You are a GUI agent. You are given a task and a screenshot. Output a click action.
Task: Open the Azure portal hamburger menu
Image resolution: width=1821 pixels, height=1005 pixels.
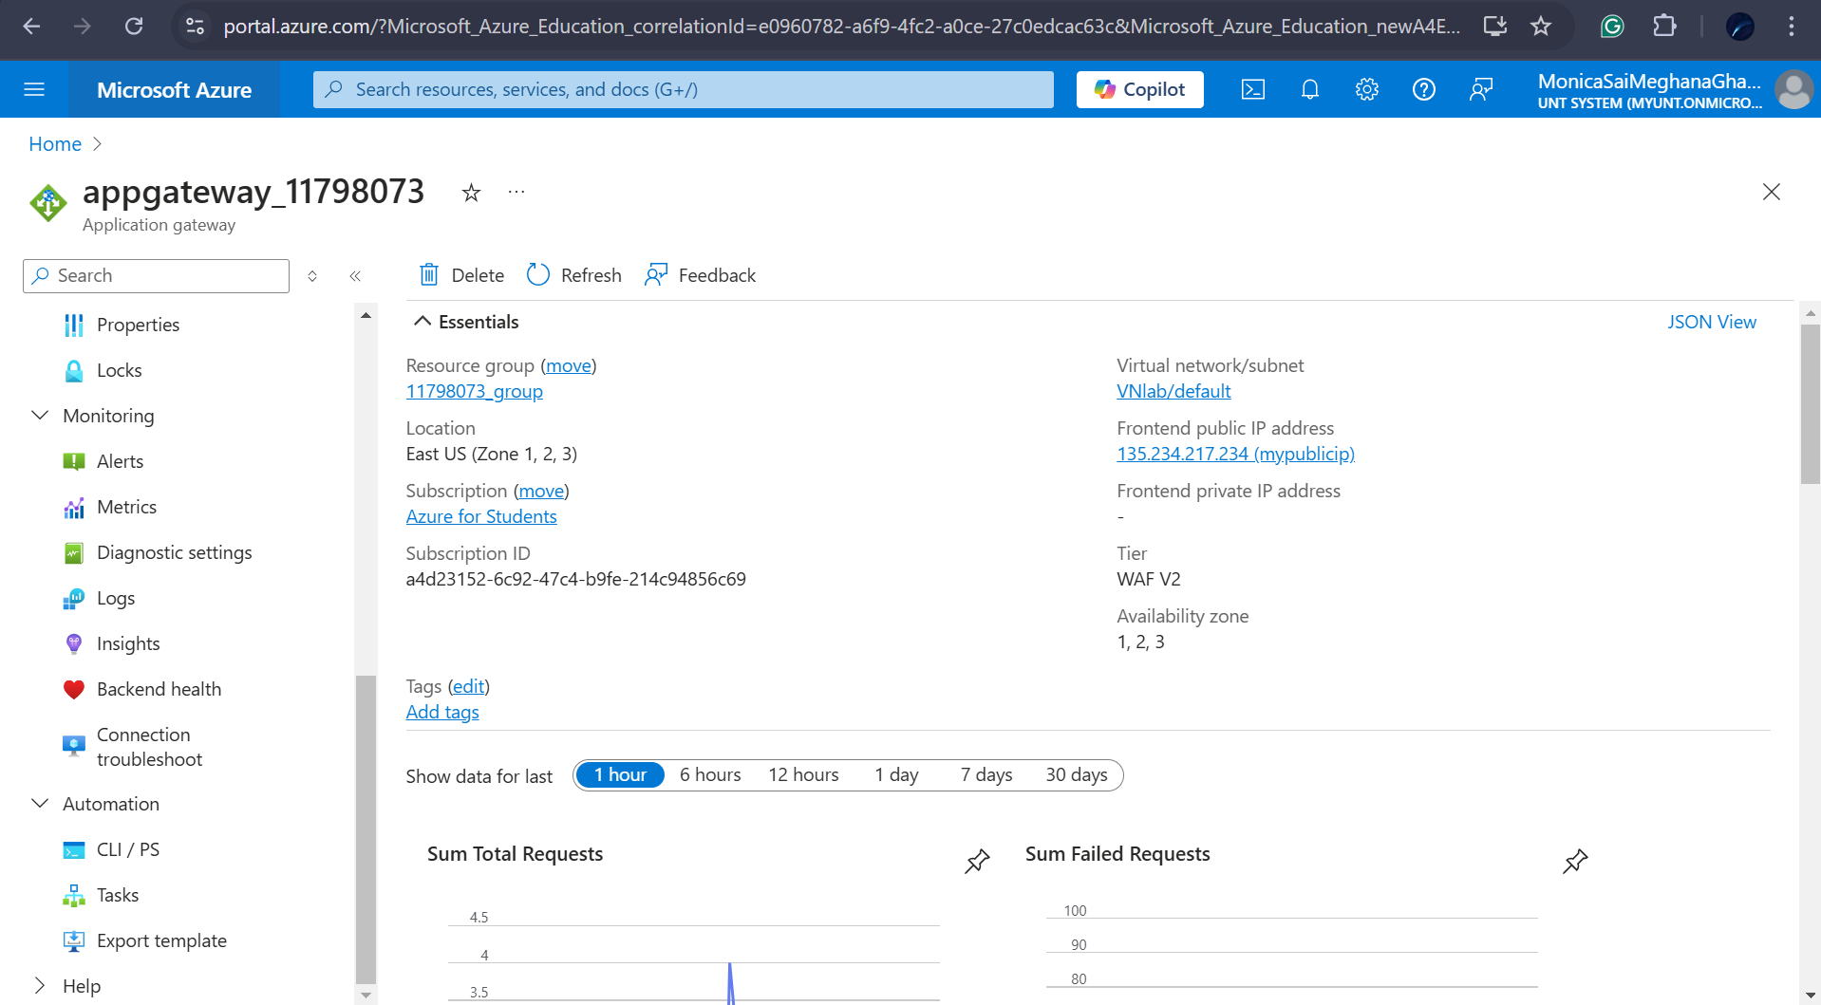[34, 89]
